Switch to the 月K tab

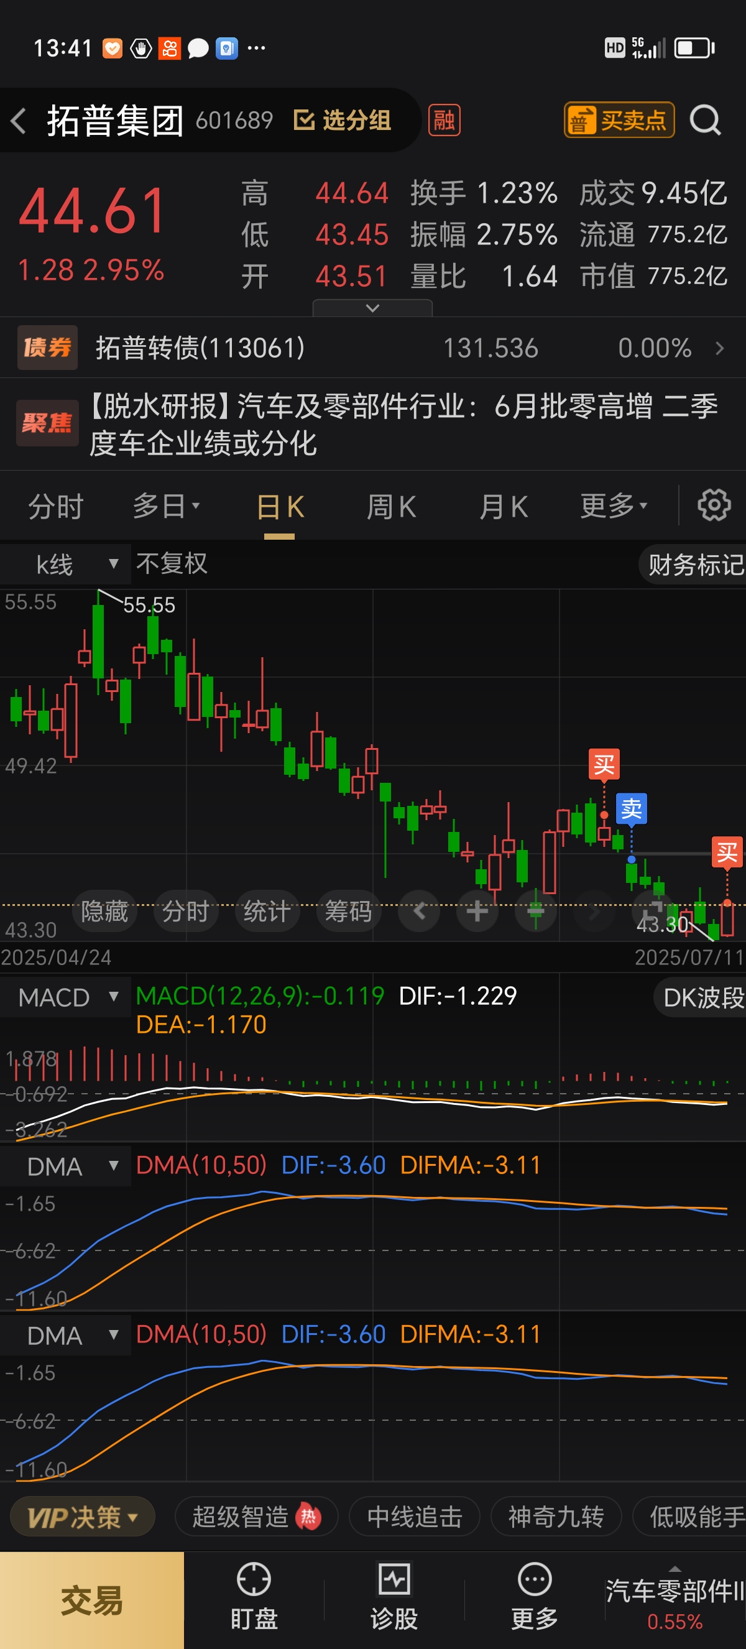504,507
